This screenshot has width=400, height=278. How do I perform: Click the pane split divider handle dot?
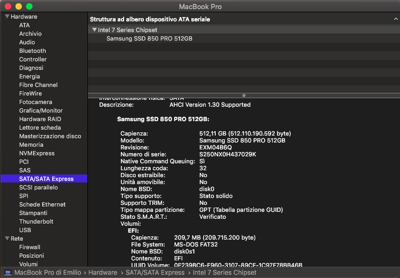point(244,96)
